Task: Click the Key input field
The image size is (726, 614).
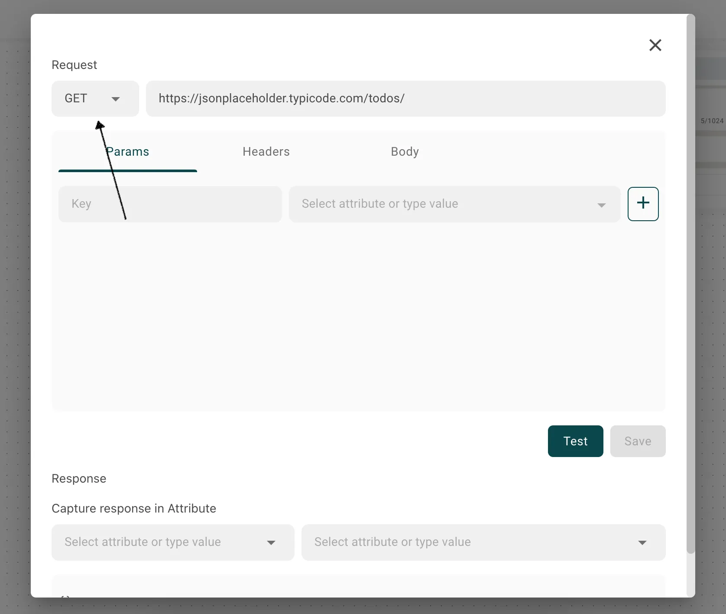Action: click(x=170, y=204)
